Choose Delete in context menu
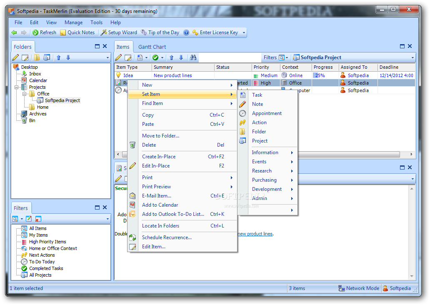Screen dimensions: 430x305 point(182,145)
